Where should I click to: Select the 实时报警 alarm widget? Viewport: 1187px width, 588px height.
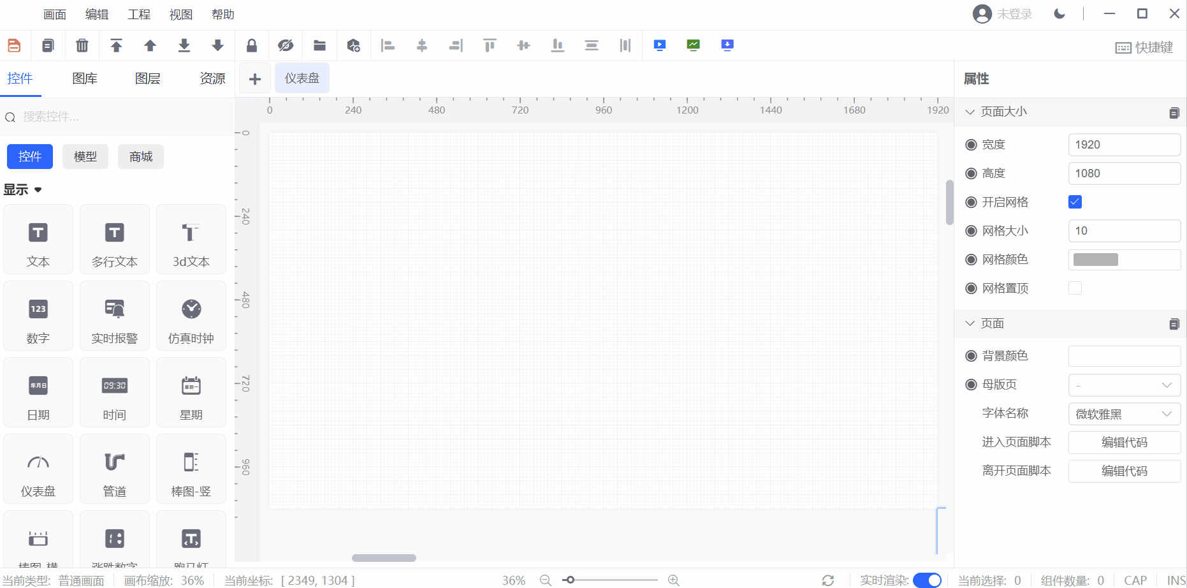115,316
